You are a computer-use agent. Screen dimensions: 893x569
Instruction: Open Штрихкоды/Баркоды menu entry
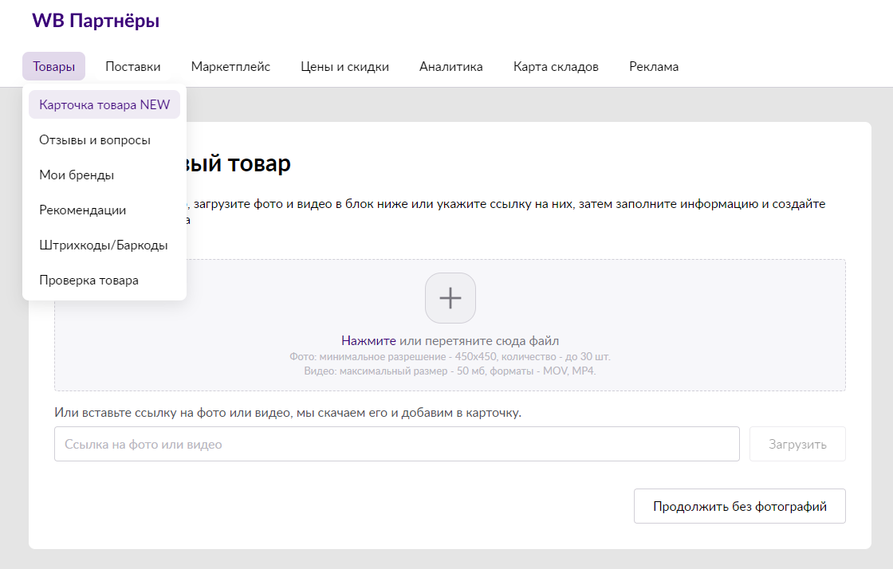pyautogui.click(x=104, y=245)
